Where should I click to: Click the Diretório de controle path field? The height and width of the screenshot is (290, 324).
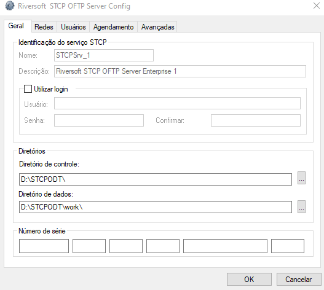click(156, 179)
